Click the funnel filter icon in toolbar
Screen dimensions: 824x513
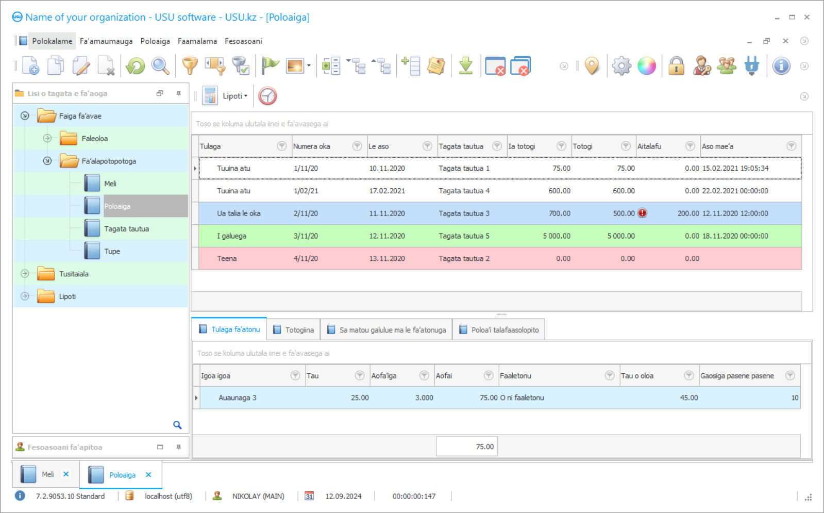(190, 66)
